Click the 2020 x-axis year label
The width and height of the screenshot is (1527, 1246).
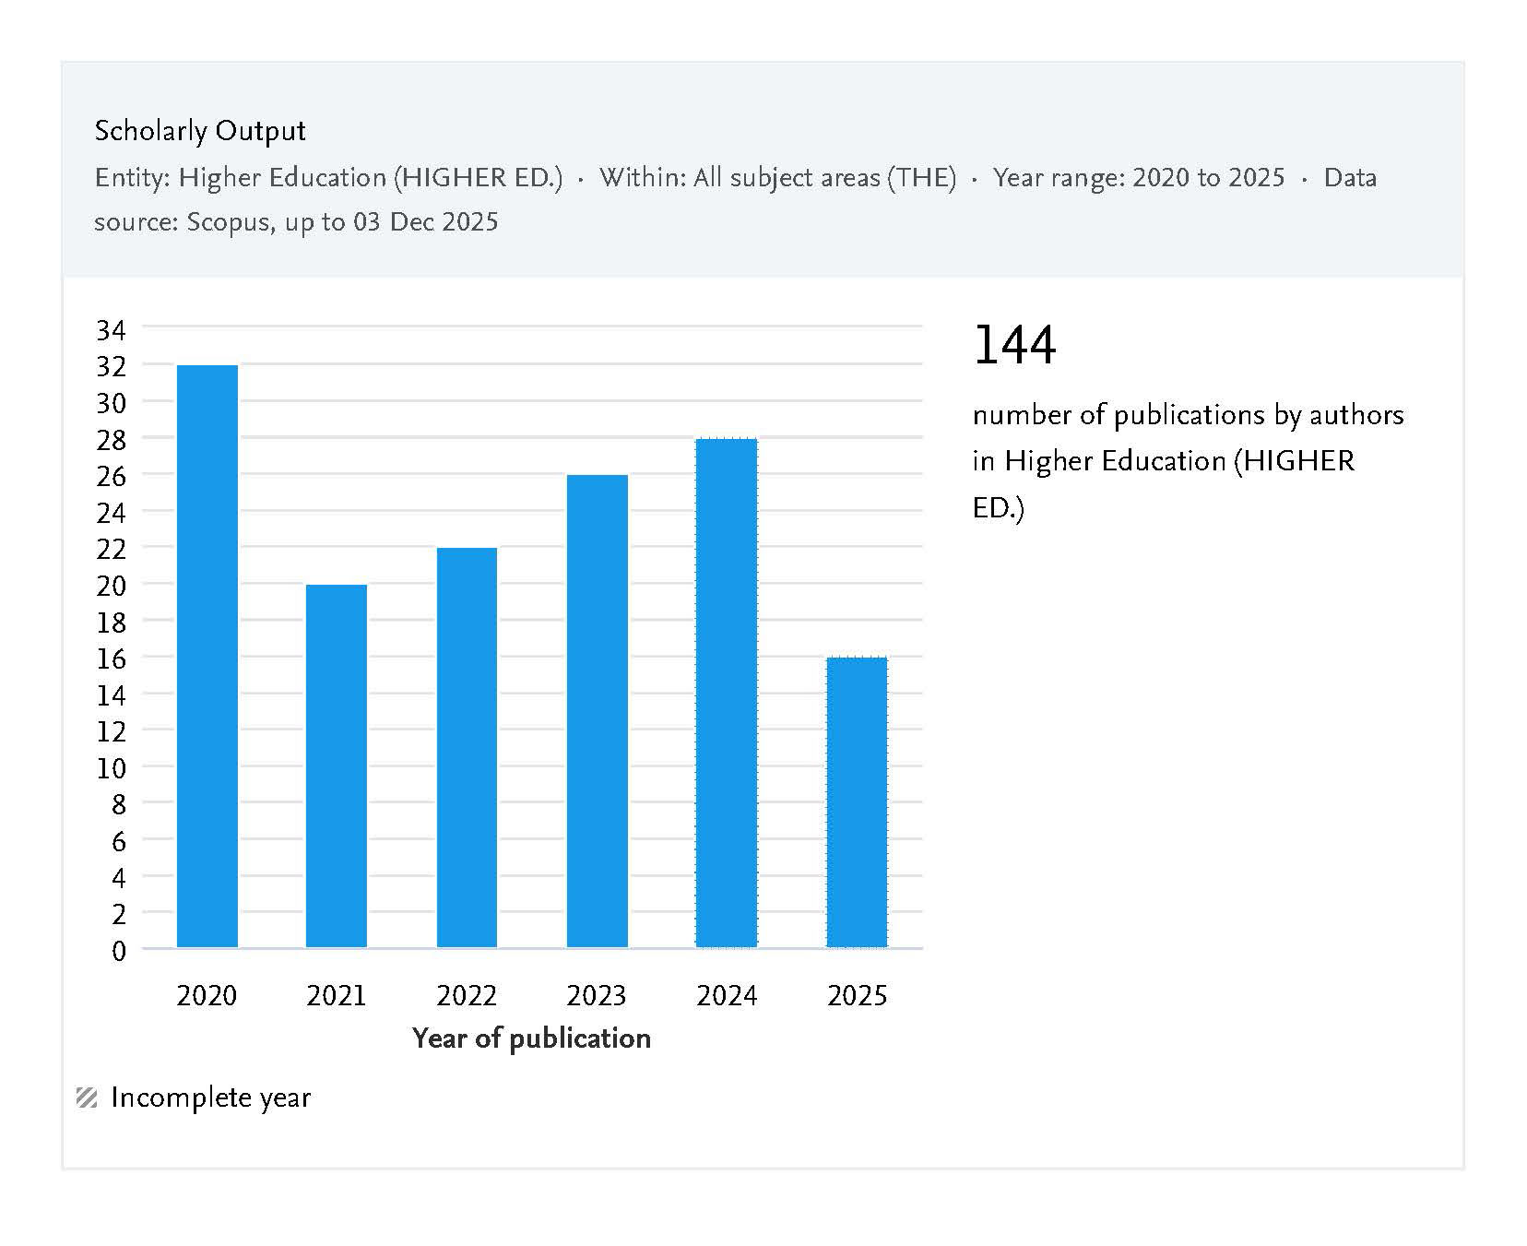tap(207, 996)
